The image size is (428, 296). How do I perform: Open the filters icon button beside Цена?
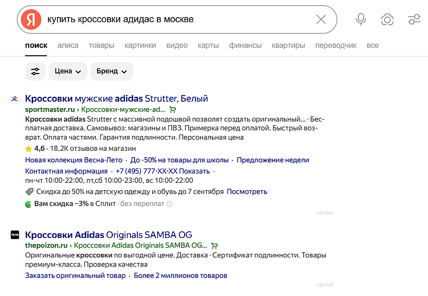tap(35, 71)
